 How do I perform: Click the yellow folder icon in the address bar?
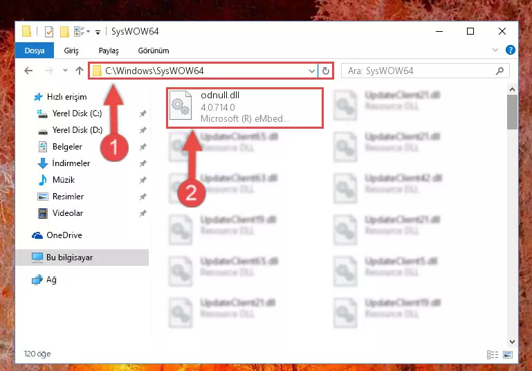[x=97, y=71]
